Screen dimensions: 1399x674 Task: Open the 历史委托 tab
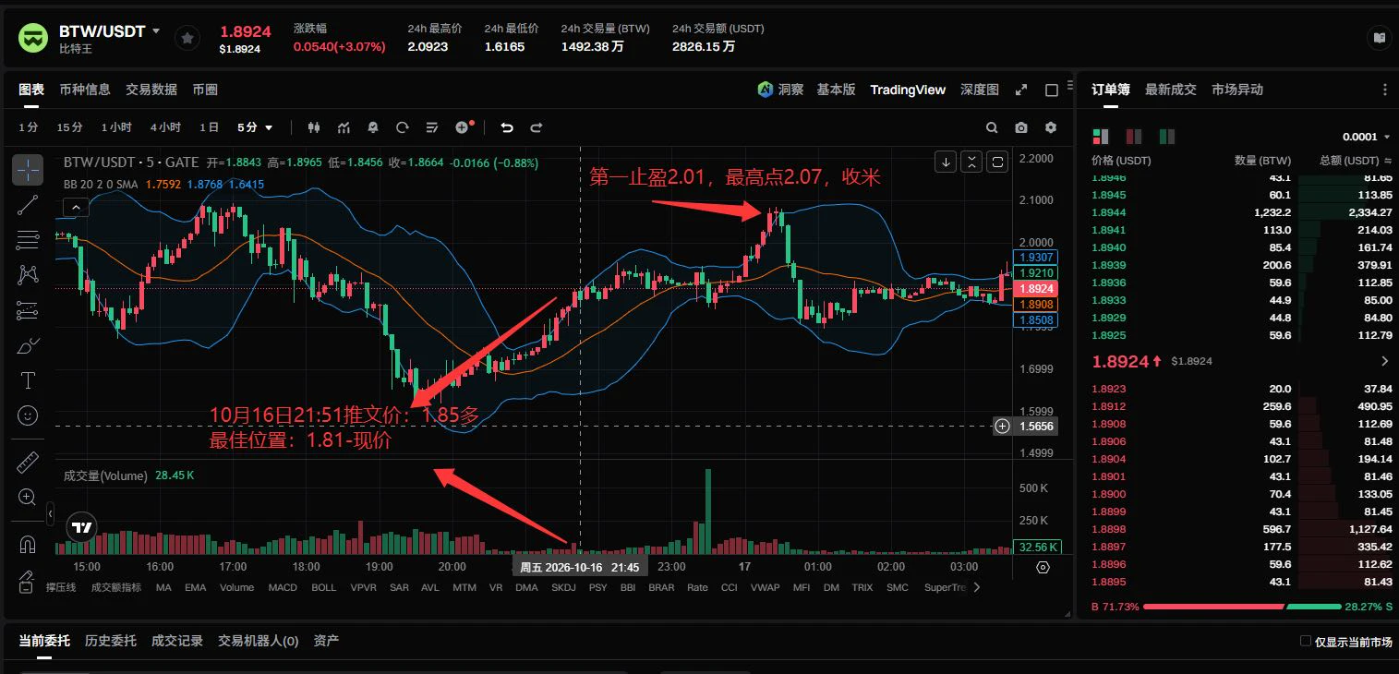[x=111, y=641]
